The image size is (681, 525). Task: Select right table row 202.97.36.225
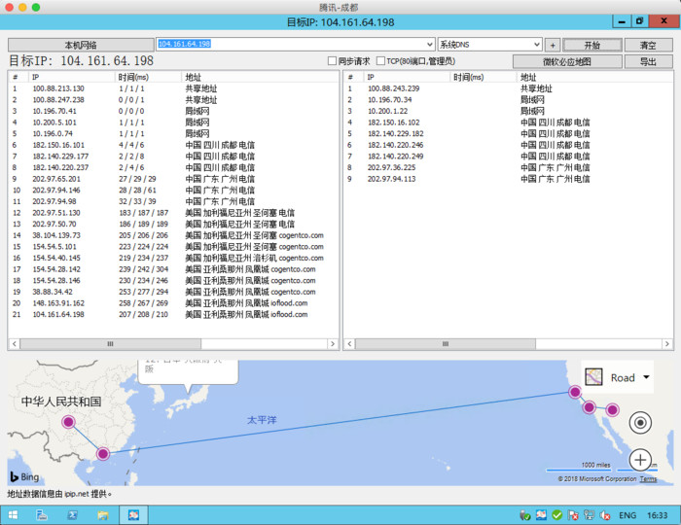coord(508,167)
